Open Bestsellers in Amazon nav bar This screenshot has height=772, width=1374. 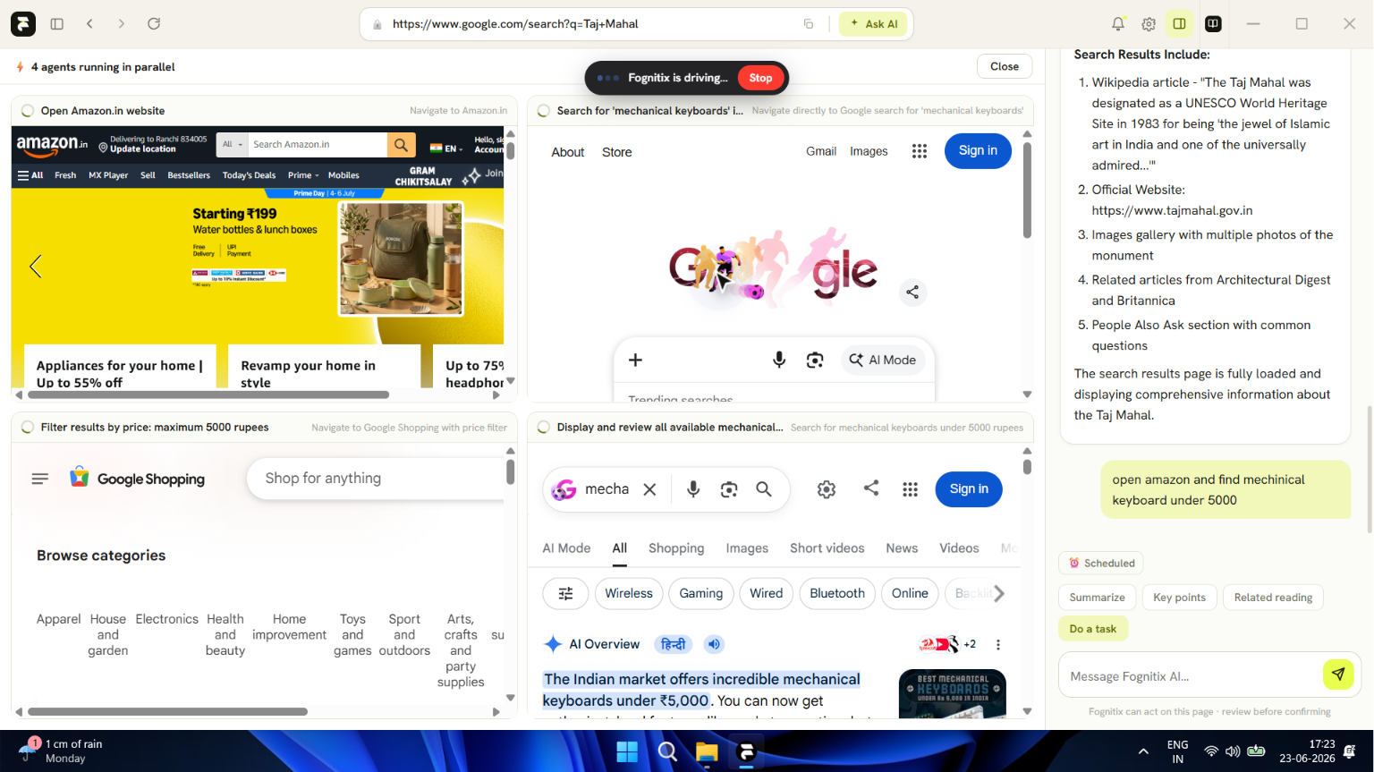click(189, 175)
